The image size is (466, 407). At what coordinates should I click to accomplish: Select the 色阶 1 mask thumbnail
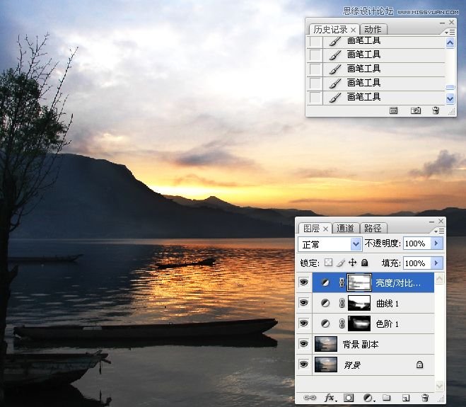pyautogui.click(x=359, y=323)
